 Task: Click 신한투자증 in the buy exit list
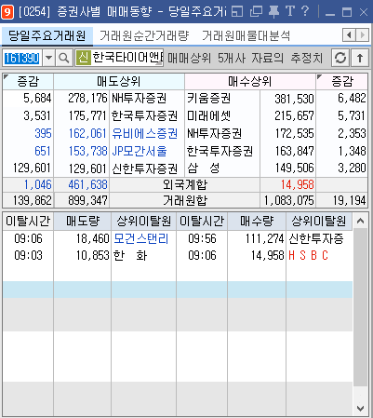click(x=316, y=238)
